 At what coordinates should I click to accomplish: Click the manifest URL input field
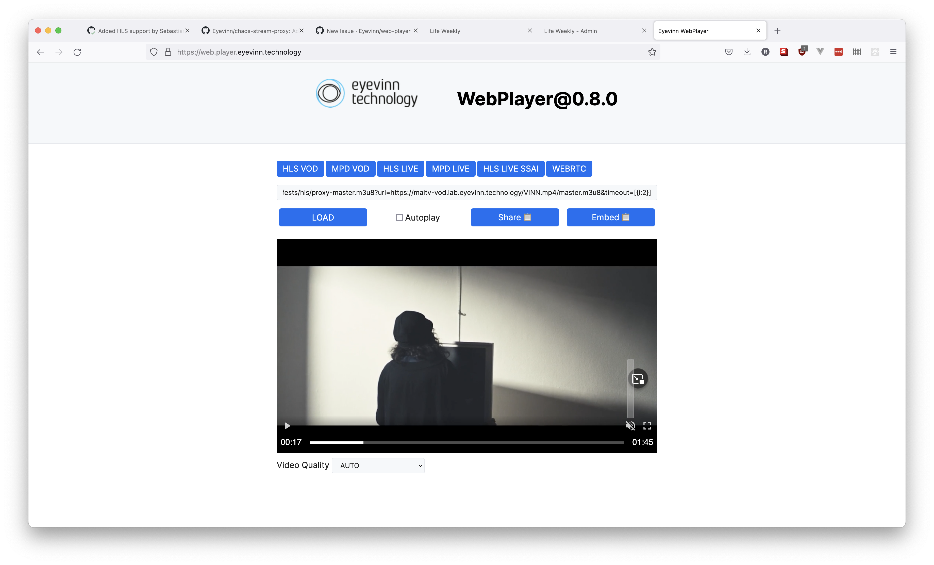pos(467,193)
